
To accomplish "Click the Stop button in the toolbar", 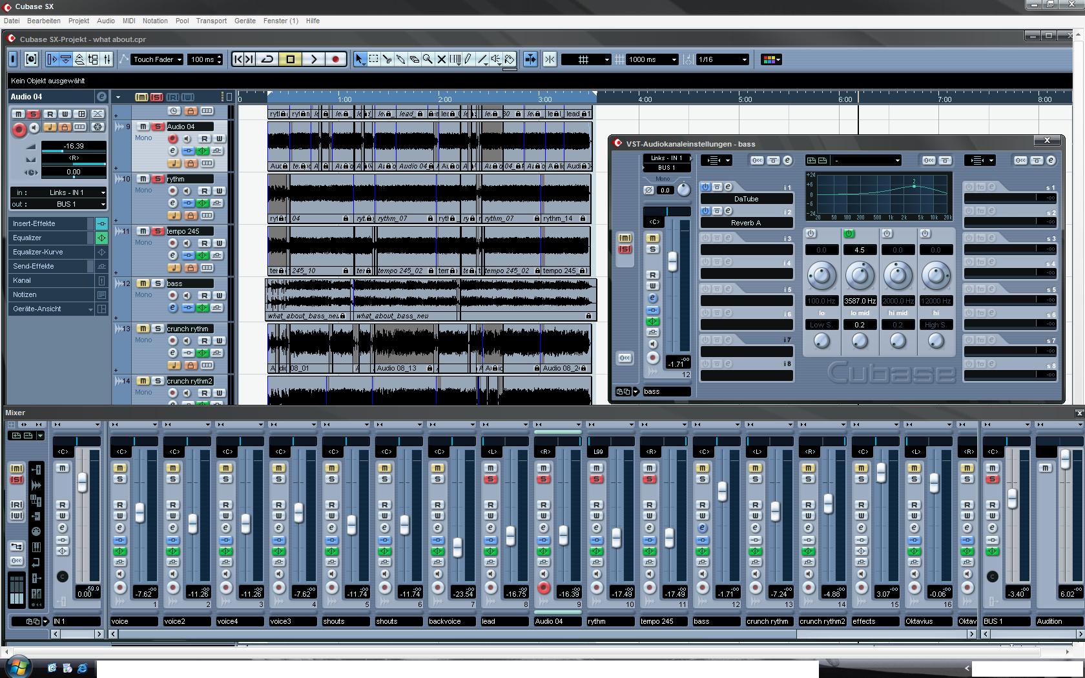I will [291, 59].
